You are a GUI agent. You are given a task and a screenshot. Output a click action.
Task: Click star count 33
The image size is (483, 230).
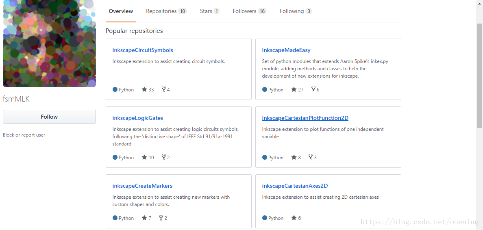(151, 89)
